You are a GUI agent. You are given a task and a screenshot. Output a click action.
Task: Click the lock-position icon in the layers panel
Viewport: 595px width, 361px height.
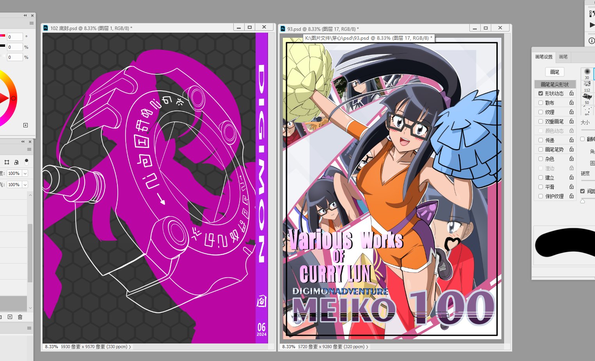click(7, 162)
